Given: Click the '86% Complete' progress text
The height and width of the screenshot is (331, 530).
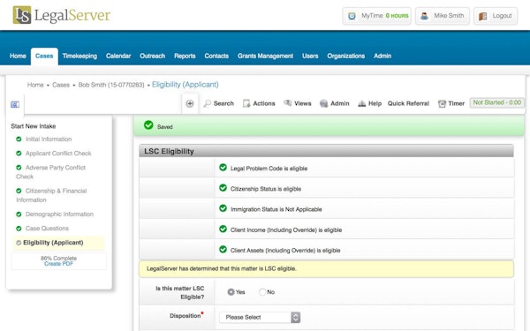Looking at the screenshot, I should tap(59, 258).
